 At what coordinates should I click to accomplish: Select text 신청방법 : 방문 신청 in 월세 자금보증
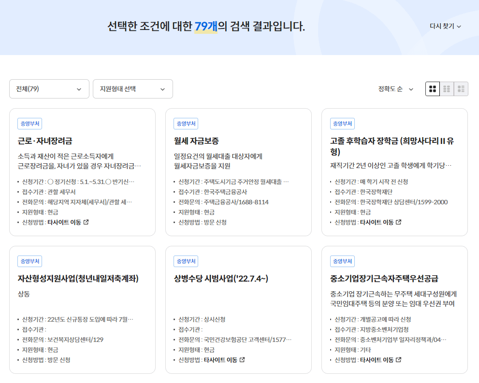[x=203, y=222]
